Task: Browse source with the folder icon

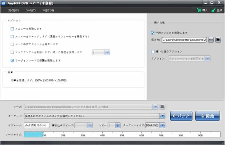Action: tap(162, 107)
